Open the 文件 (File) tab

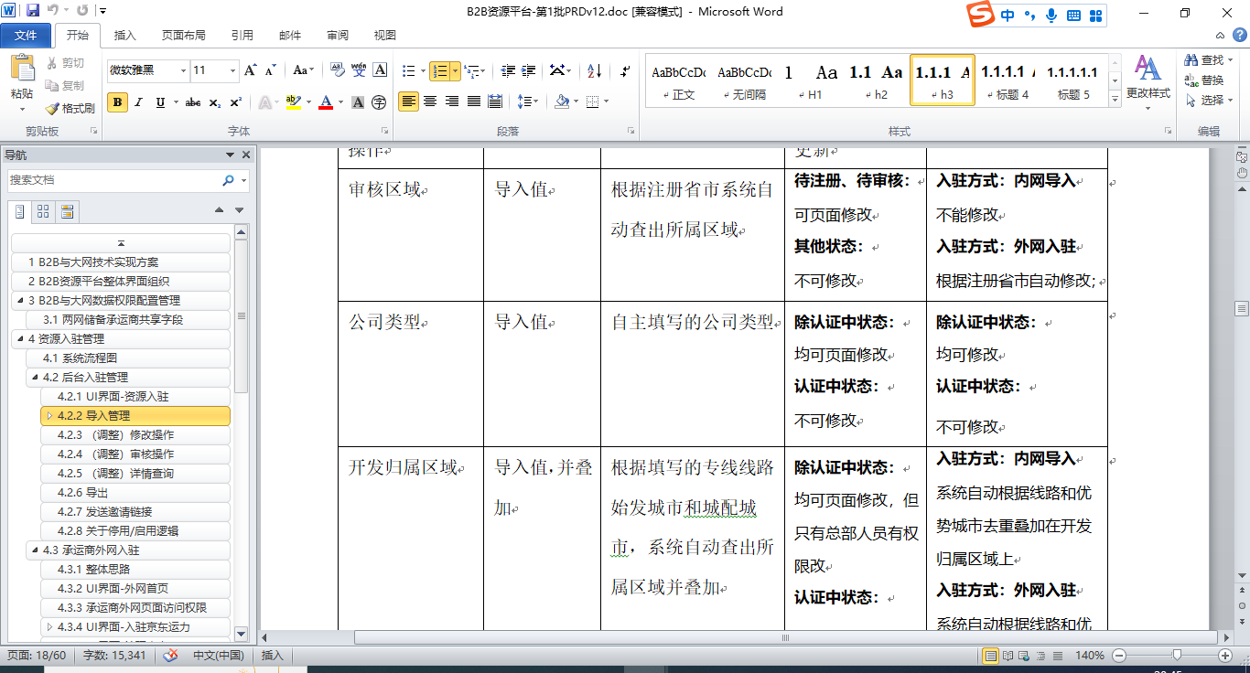26,36
